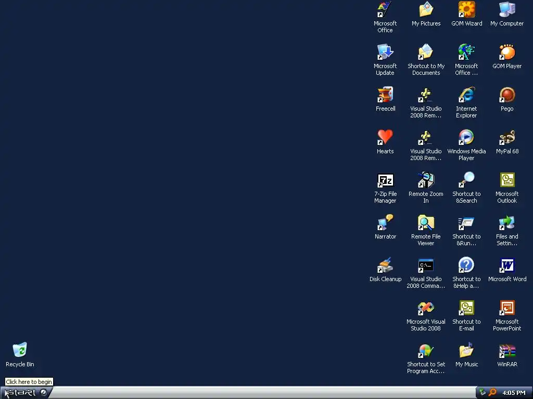Click the Shortcut to &Help and Support icon
Viewport: 533px width, 399px height.
(466, 265)
